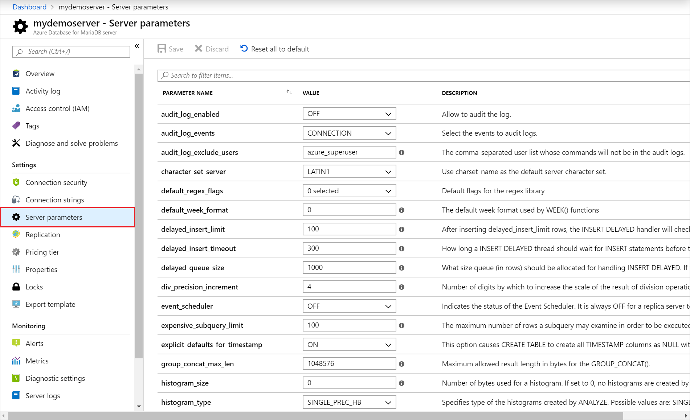Open event_scheduler dropdown
The height and width of the screenshot is (420, 690).
pyautogui.click(x=349, y=306)
